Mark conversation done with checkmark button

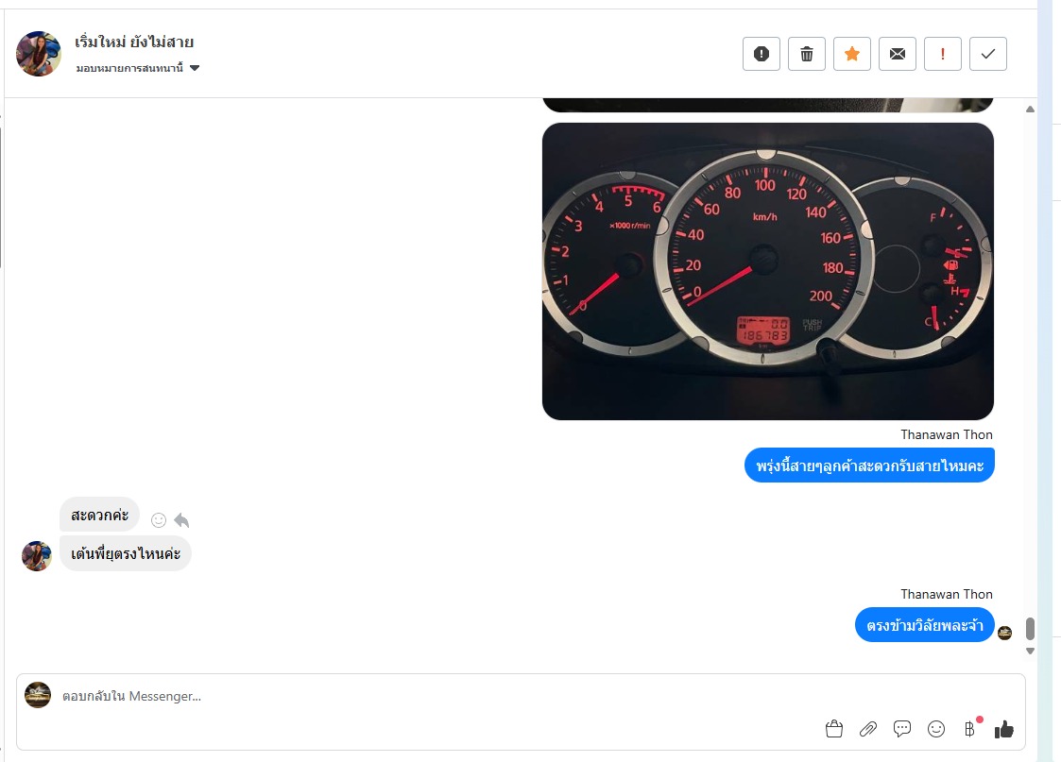pyautogui.click(x=988, y=54)
